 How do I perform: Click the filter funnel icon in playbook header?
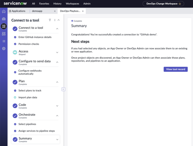[50, 20]
